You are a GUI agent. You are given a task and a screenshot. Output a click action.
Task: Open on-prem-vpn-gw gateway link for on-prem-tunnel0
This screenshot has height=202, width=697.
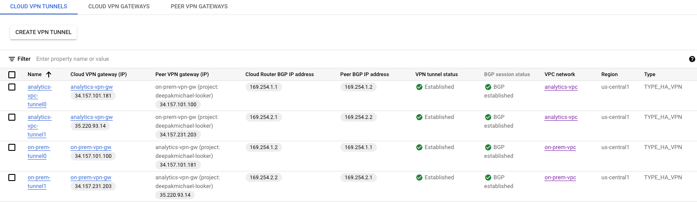tap(91, 147)
